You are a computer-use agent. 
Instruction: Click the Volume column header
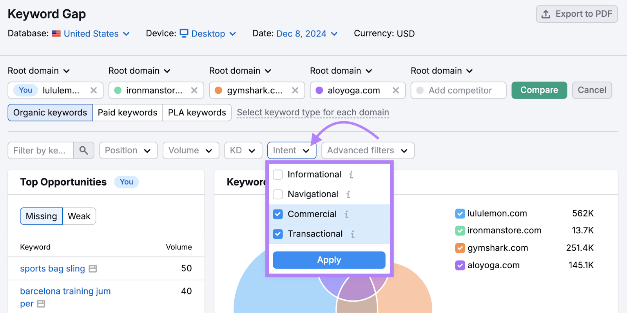[179, 247]
